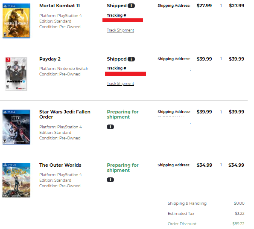
Task: Click Preparing for shipment status for Outer Worlds
Action: (123, 168)
